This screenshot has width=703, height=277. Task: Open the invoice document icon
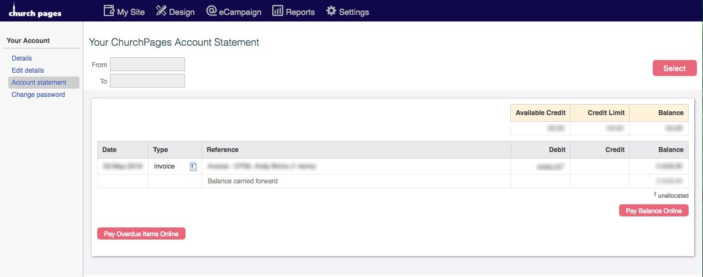point(193,166)
